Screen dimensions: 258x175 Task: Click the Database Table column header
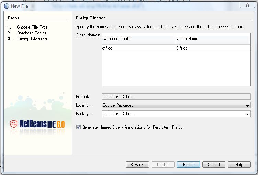[x=138, y=39]
